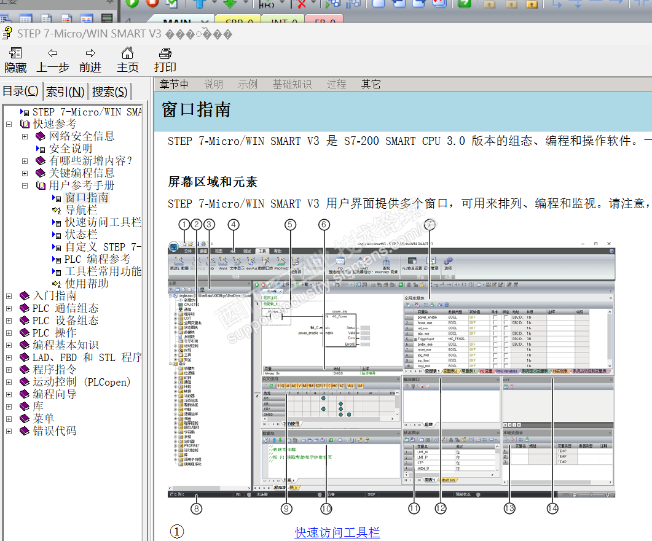Jump to the 过程 section
Screen dimensions: 652x541
point(336,84)
